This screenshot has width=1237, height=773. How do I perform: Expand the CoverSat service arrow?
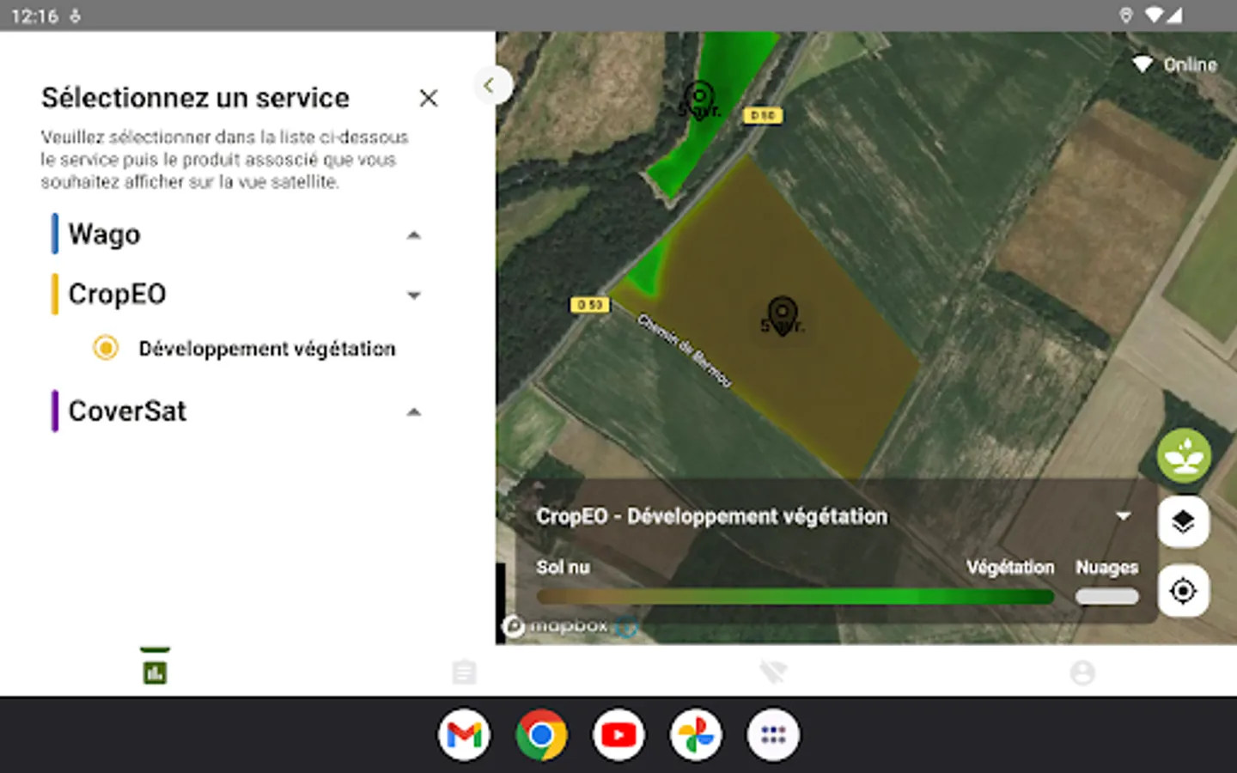[x=413, y=411]
